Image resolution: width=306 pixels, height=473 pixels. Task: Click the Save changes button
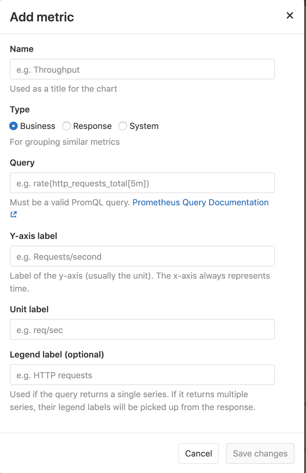click(260, 453)
